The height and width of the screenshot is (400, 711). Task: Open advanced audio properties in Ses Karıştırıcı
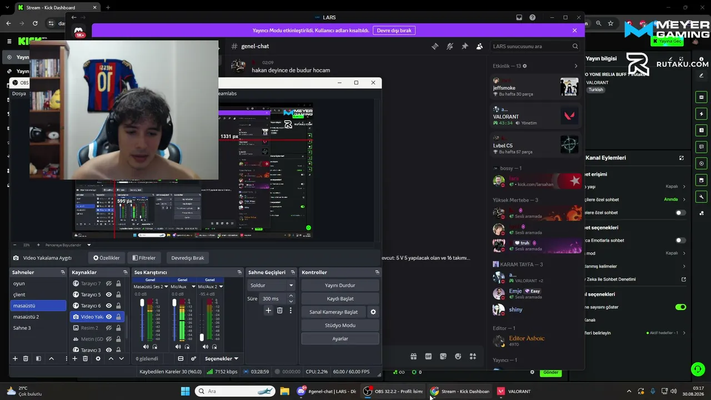[x=193, y=358]
